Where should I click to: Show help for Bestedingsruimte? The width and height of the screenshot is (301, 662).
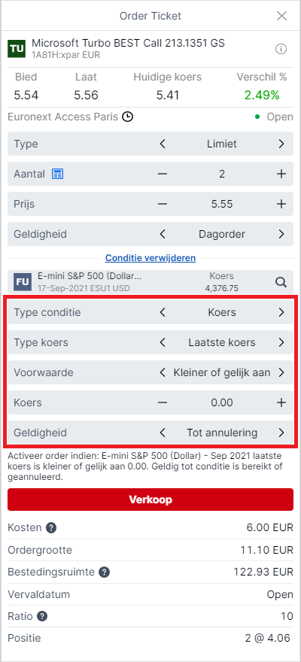(x=105, y=572)
